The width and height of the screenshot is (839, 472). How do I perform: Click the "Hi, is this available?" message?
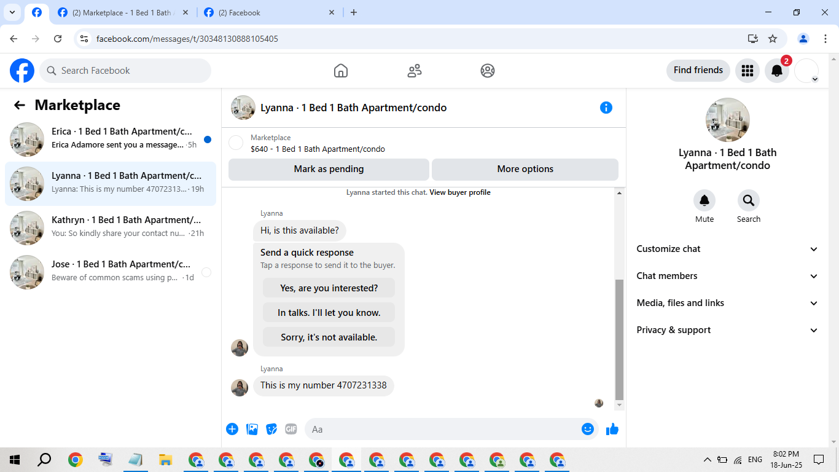(300, 230)
